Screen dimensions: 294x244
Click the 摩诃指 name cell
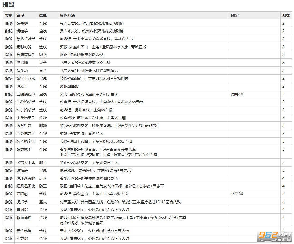coord(26,210)
